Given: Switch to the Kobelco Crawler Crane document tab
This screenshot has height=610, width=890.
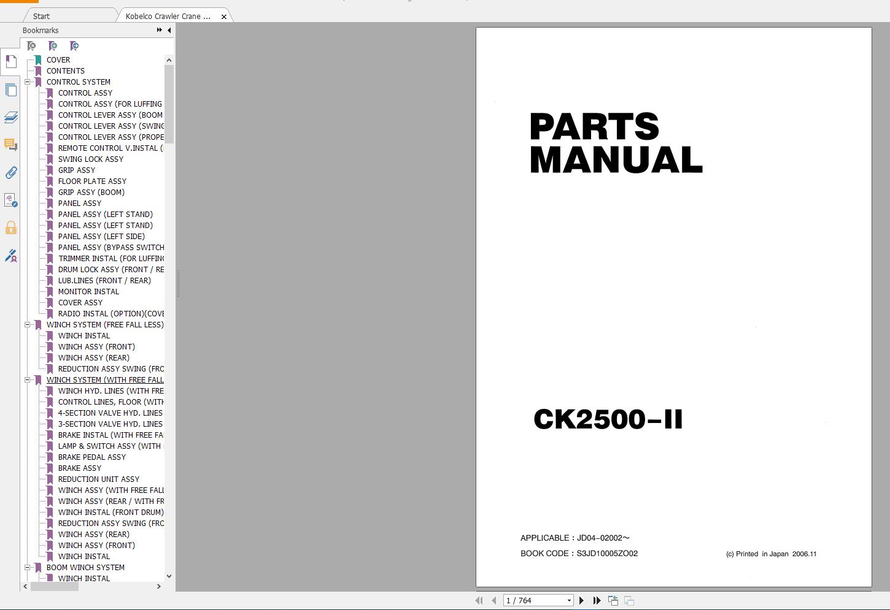Looking at the screenshot, I should pyautogui.click(x=168, y=17).
